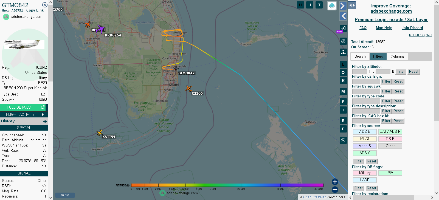Open the map layers selector
The height and width of the screenshot is (200, 439).
332,5
